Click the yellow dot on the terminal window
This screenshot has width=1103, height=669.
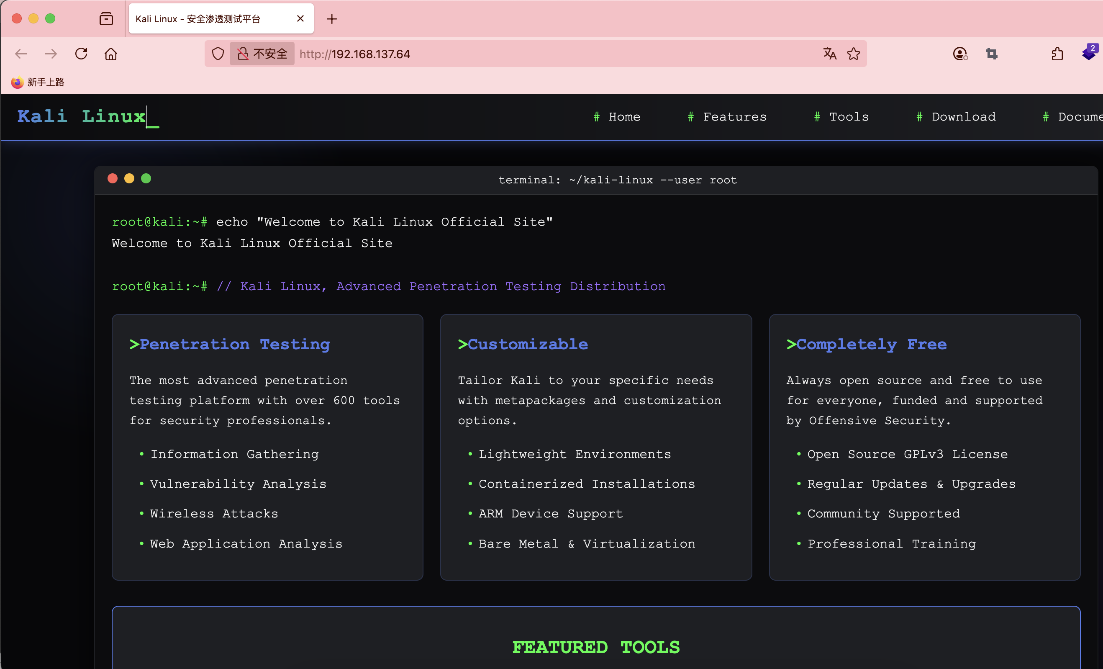(x=129, y=179)
